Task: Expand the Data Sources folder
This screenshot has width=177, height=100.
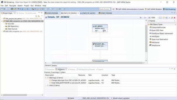Action: [4, 29]
